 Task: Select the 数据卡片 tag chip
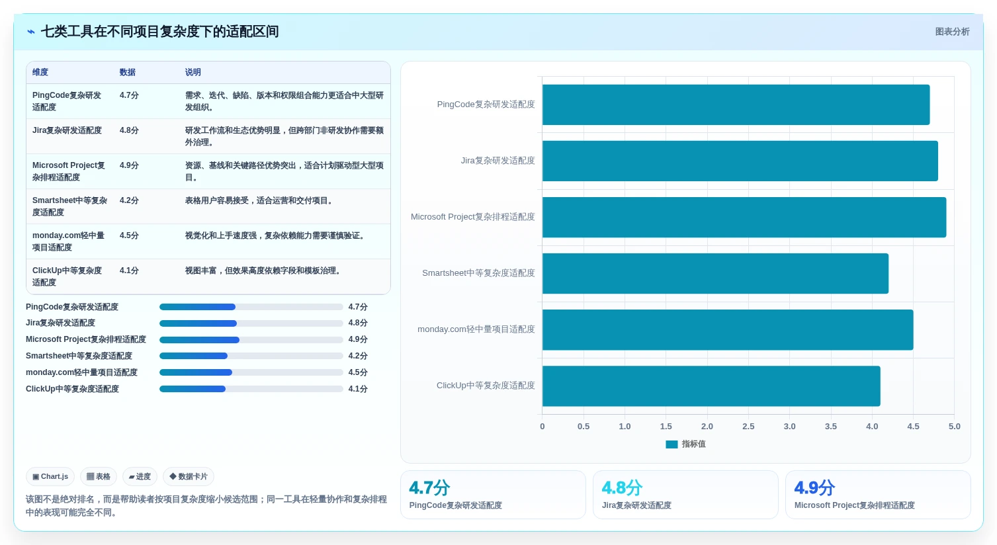(x=189, y=476)
